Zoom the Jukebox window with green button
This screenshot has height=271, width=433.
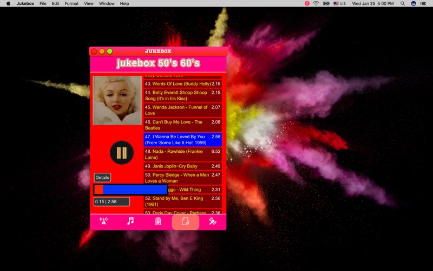pos(110,51)
